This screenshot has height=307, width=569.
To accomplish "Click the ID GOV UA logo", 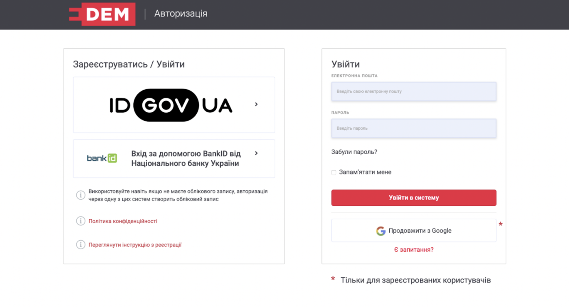I will pyautogui.click(x=171, y=105).
